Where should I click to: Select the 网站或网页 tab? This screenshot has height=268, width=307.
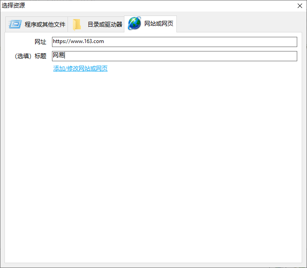(150, 24)
